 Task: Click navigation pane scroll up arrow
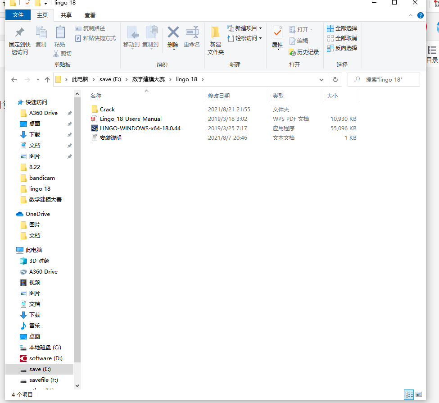pyautogui.click(x=77, y=94)
